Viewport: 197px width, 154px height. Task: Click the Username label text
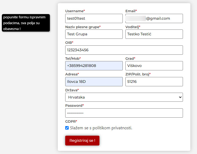pos(75,11)
